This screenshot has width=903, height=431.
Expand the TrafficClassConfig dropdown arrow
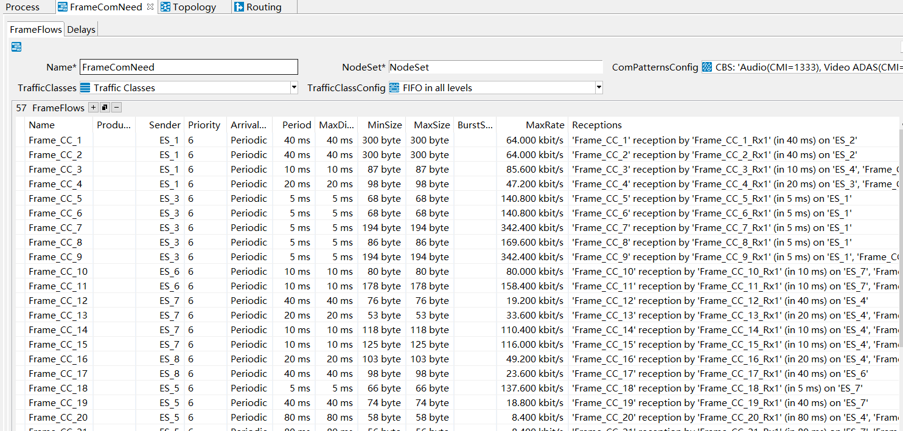click(599, 88)
